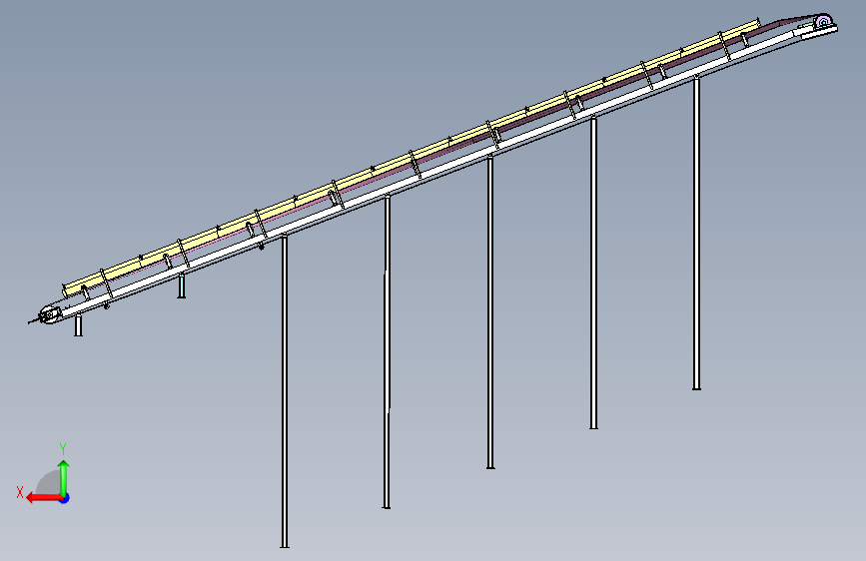This screenshot has width=866, height=561.
Task: Select the gray XY plane quadrant of the triad
Action: tap(49, 484)
